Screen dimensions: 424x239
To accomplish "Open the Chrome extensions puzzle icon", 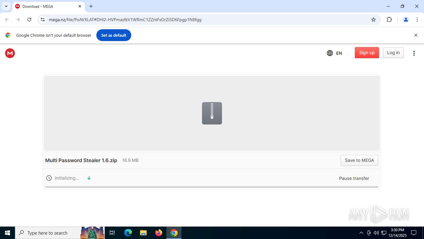I will tap(389, 20).
